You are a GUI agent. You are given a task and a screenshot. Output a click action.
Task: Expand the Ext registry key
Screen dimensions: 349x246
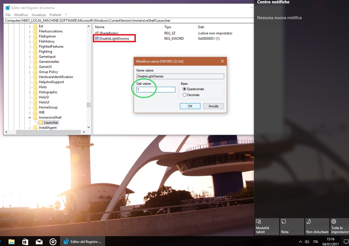point(30,26)
